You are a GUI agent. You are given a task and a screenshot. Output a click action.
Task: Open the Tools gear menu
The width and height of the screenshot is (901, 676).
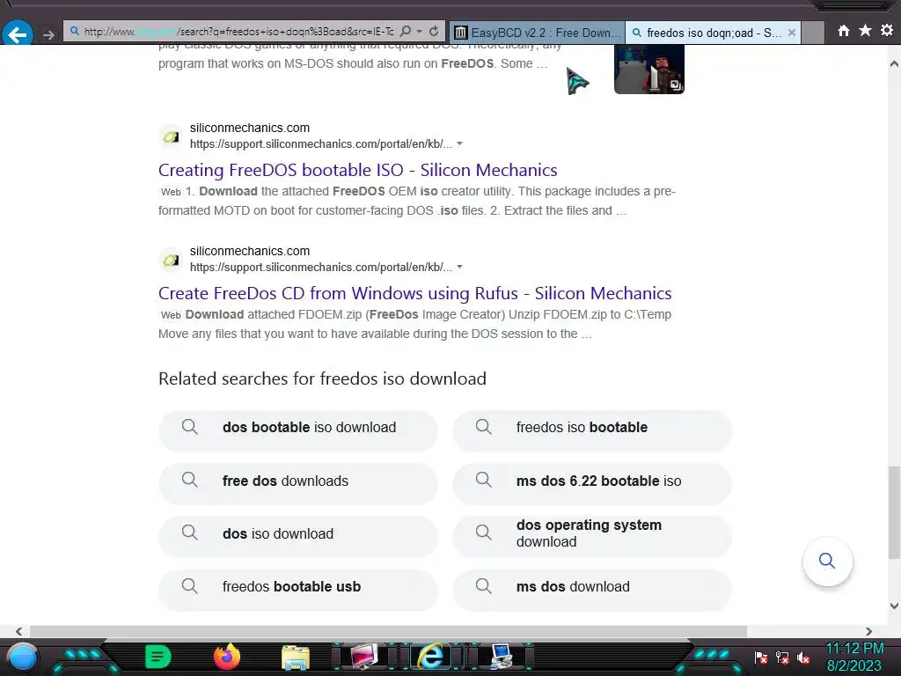(887, 30)
